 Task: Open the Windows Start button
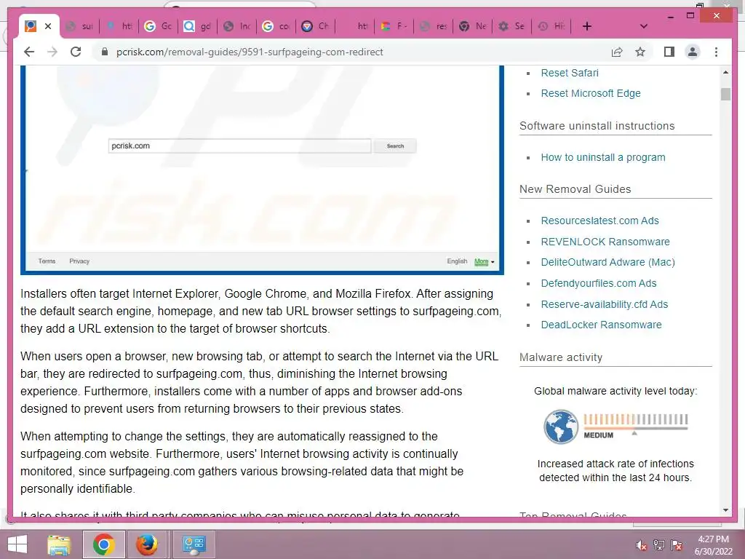point(17,544)
